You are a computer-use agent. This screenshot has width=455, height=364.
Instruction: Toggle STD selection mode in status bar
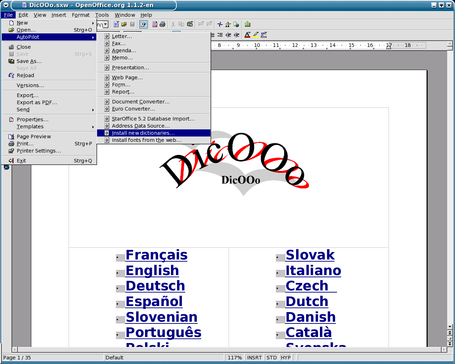pyautogui.click(x=272, y=358)
